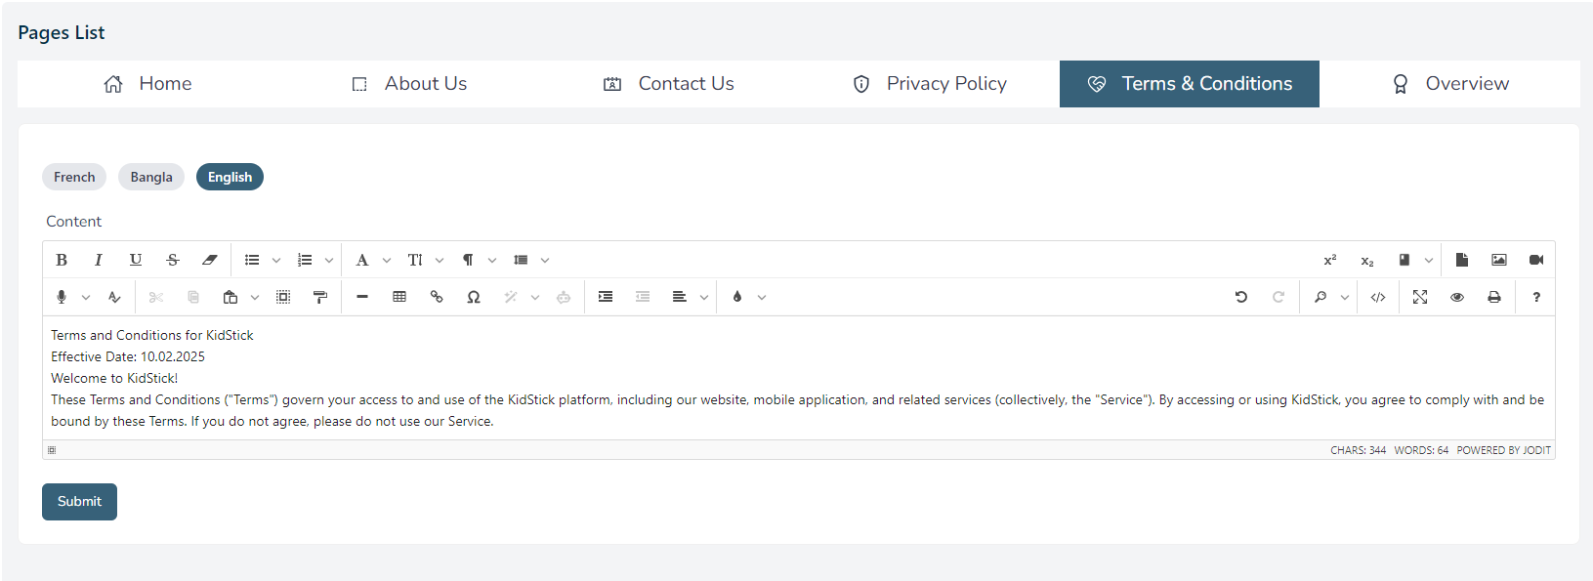The height and width of the screenshot is (581, 1593).
Task: Toggle strikethrough formatting
Action: click(173, 260)
